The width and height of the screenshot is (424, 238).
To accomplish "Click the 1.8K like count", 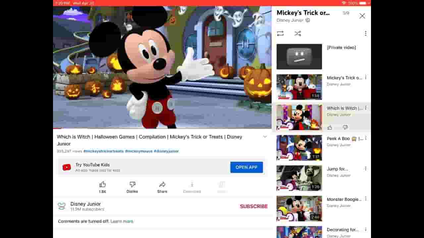I will tap(102, 192).
